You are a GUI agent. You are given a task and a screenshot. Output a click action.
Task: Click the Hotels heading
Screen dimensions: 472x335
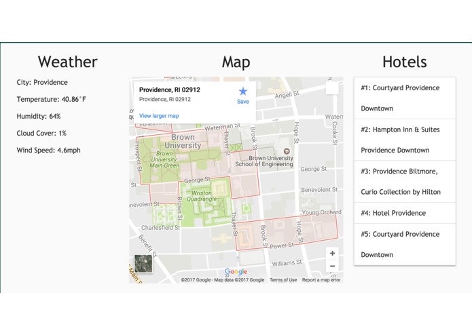click(x=405, y=62)
